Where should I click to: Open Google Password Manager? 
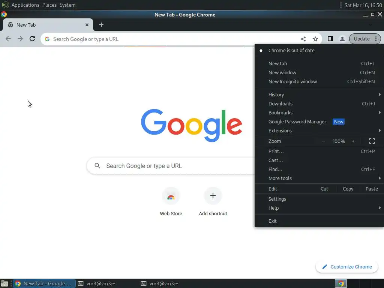(x=319, y=122)
